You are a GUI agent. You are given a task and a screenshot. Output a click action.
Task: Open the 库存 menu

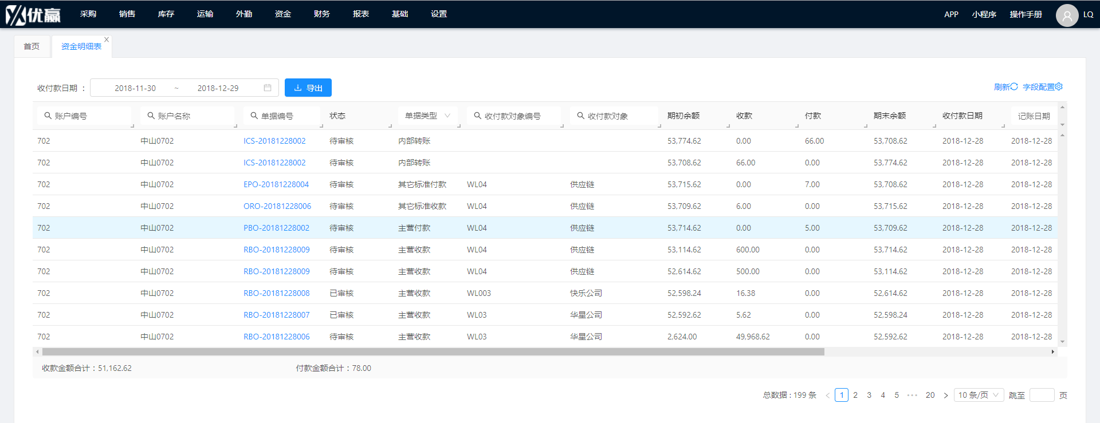click(x=166, y=14)
